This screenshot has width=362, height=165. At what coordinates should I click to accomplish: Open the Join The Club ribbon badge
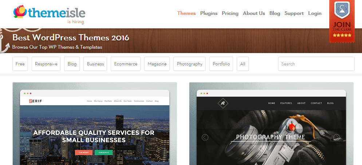(x=342, y=21)
